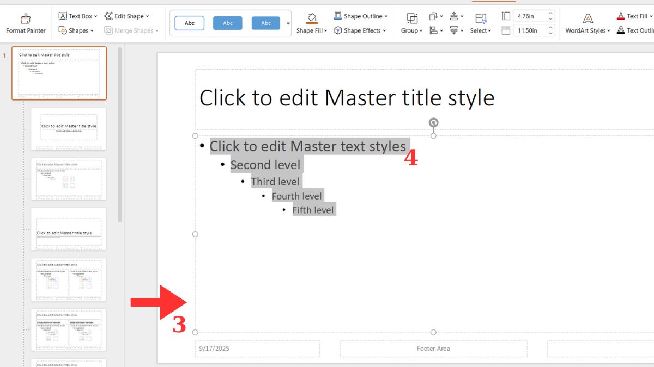Click the Format Painter icon
The image size is (654, 367).
(26, 19)
